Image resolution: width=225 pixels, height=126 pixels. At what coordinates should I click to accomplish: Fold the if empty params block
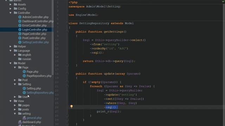[67, 82]
